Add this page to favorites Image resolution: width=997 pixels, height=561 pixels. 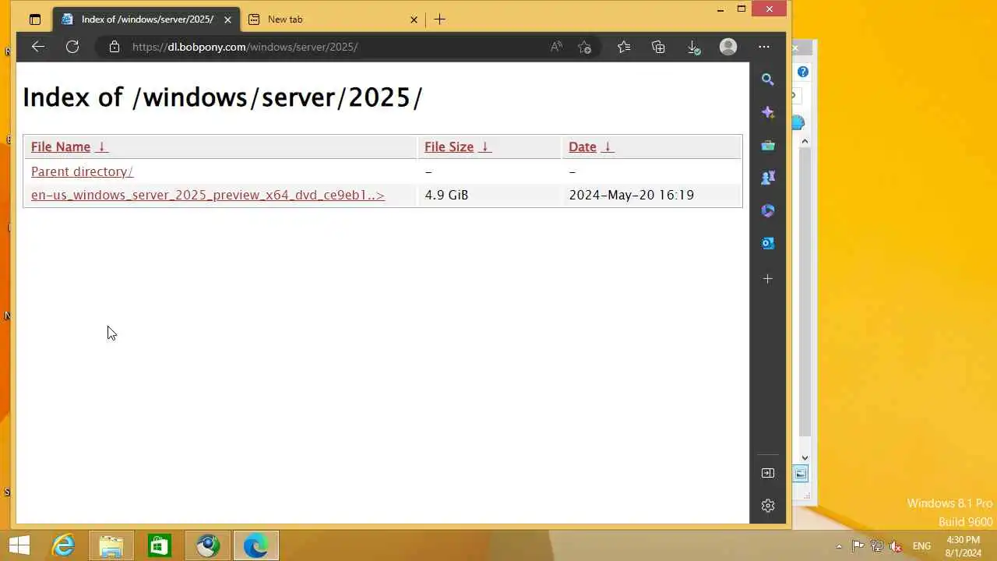click(x=585, y=47)
